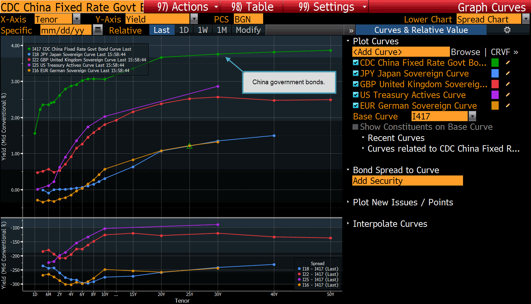Open the Y-Axis Yield dropdown arrow
The height and width of the screenshot is (304, 531).
194,19
